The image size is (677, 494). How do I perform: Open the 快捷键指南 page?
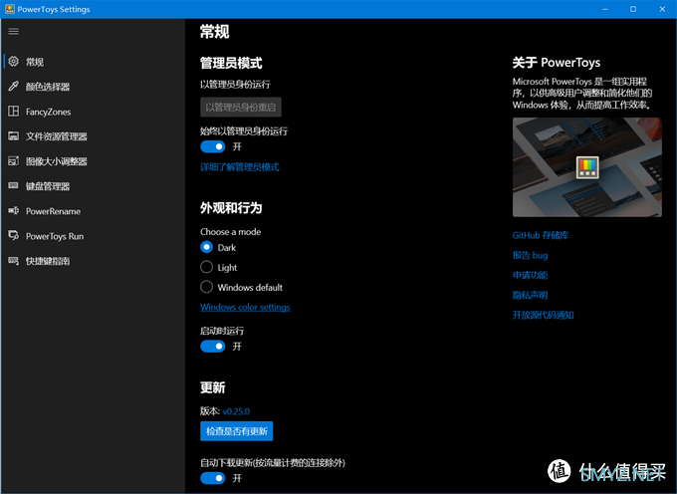pyautogui.click(x=93, y=261)
